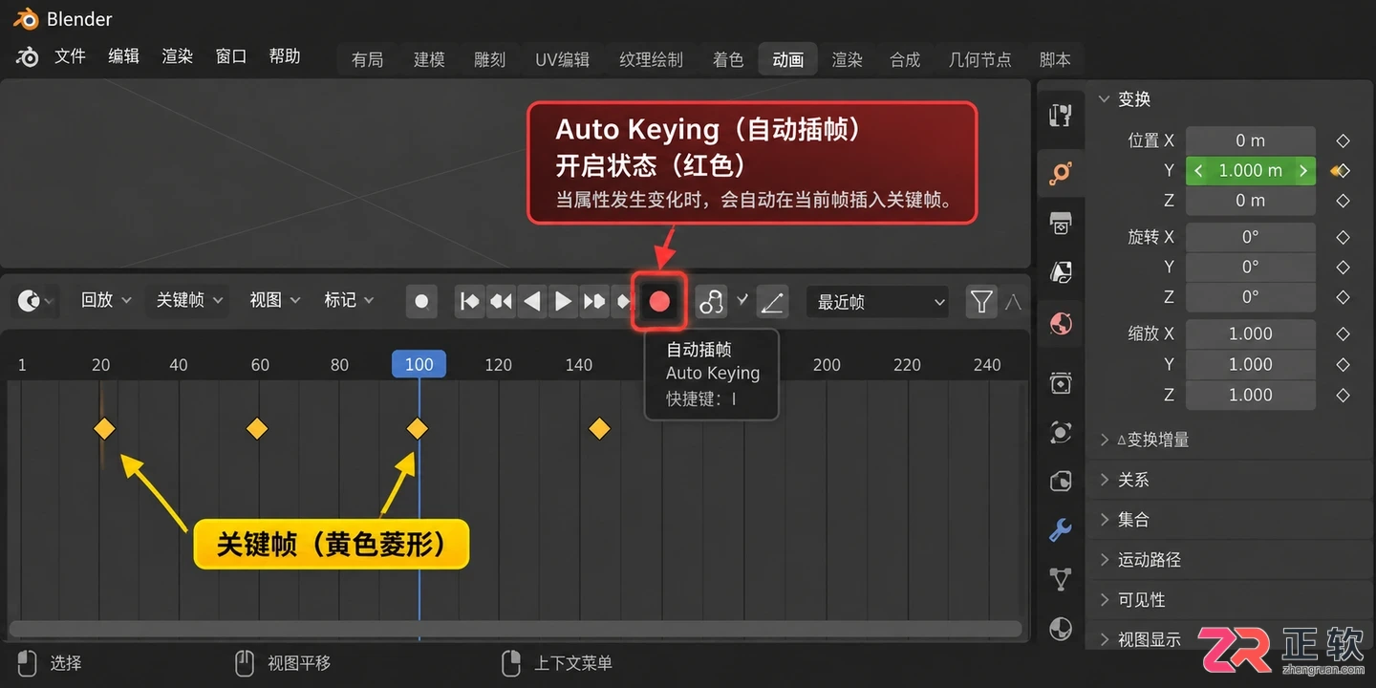
Task: Open the red World properties icon
Action: coord(1060,324)
